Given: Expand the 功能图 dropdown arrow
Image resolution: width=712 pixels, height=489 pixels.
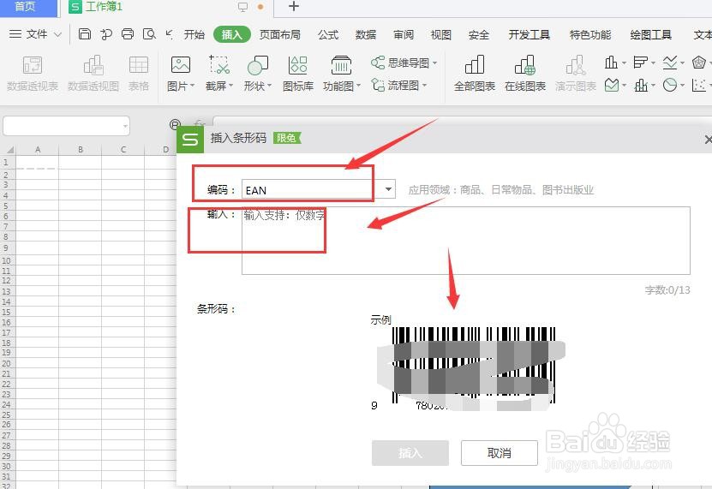Looking at the screenshot, I should [x=359, y=86].
